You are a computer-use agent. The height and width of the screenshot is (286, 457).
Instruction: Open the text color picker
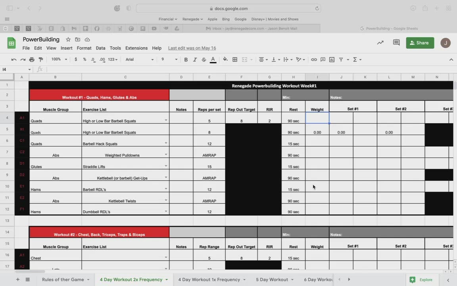pyautogui.click(x=213, y=60)
